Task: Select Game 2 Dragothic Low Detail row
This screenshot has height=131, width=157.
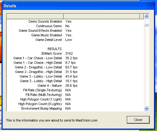Action: coord(75,67)
